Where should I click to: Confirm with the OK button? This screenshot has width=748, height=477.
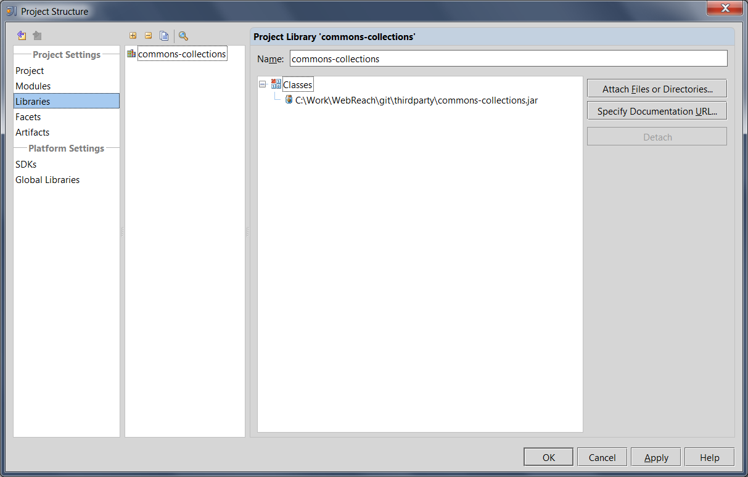(549, 457)
